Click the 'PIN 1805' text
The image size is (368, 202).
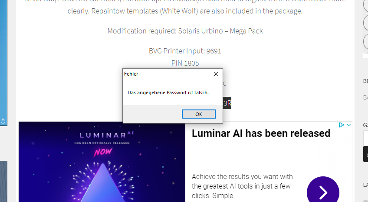click(x=185, y=63)
